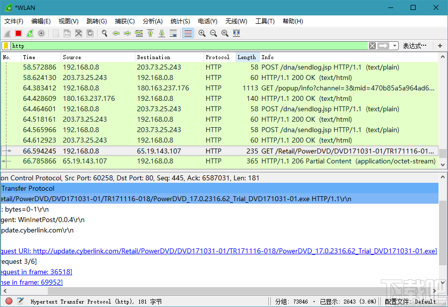Open capture options settings icon

pos(40,33)
